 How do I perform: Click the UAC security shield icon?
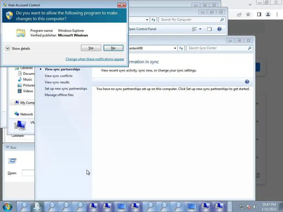(x=9, y=15)
